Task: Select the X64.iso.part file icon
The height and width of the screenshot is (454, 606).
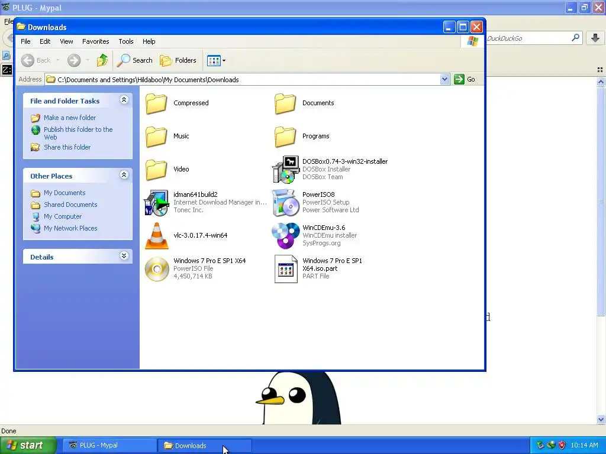Action: click(286, 269)
